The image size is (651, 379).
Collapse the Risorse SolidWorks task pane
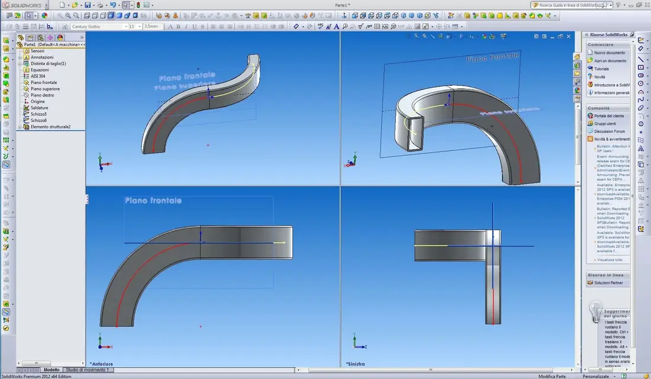coord(586,35)
